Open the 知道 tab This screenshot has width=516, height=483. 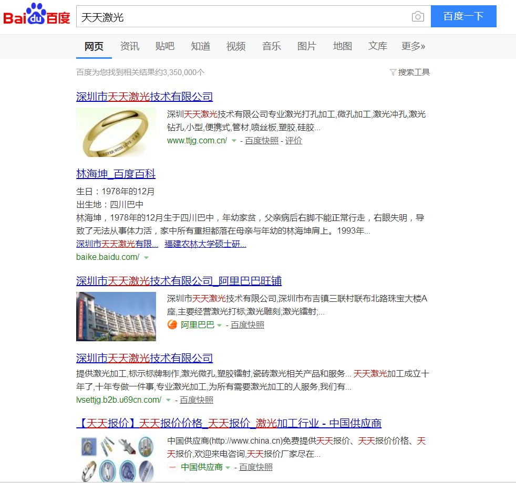tap(200, 46)
